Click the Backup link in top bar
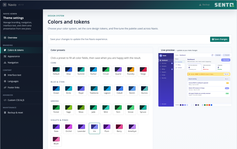Screen dimensions: 237x149 click(x=204, y=5)
